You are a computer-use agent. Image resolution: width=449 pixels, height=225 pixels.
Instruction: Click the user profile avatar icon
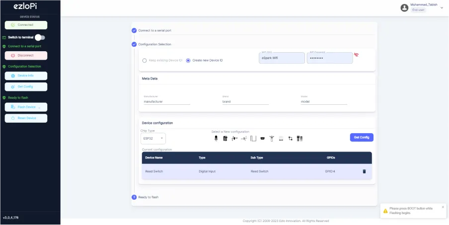404,7
